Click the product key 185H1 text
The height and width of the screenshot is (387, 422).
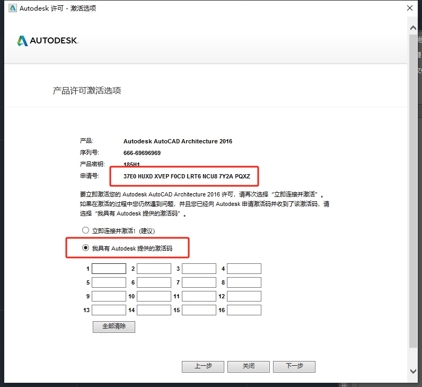click(x=131, y=164)
